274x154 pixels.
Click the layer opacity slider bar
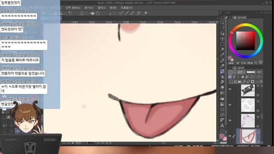click(251, 72)
